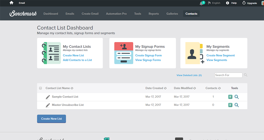The height and width of the screenshot is (140, 264).
Task: Click Add Contacts to a List link
Action: coord(77,60)
